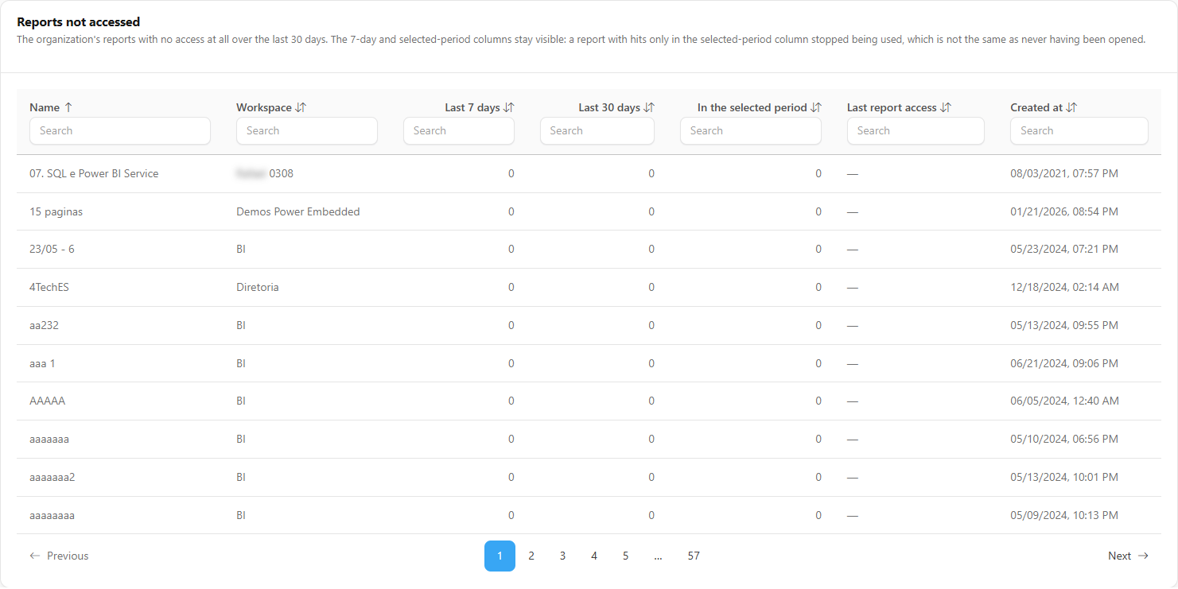
Task: Focus the In the selected period search box
Action: coord(751,131)
